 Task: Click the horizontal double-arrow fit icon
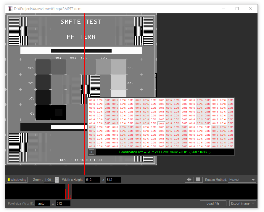pos(189,180)
